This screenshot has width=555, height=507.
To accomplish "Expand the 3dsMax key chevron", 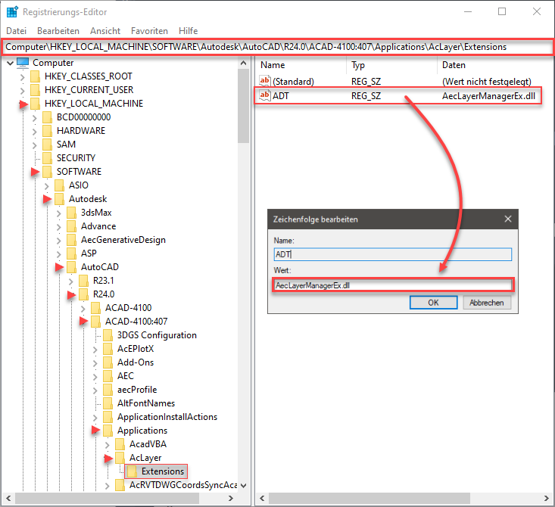I will pos(59,213).
